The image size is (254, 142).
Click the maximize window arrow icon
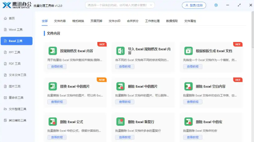coord(239,5)
